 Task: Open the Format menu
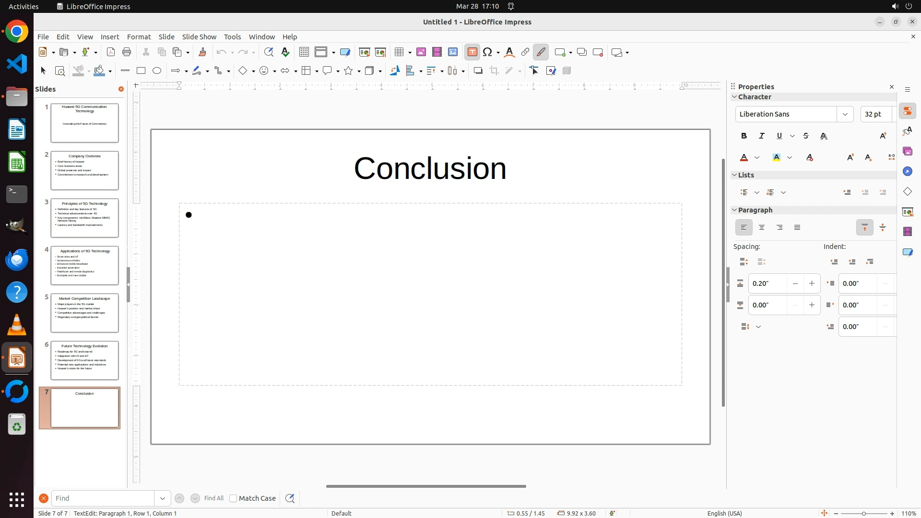[x=139, y=37]
